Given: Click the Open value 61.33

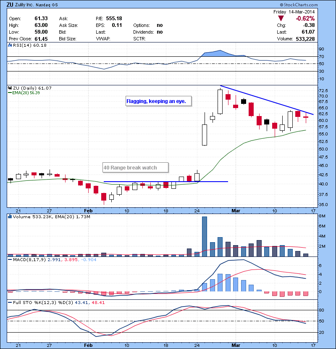Looking at the screenshot, I should click(x=41, y=19).
